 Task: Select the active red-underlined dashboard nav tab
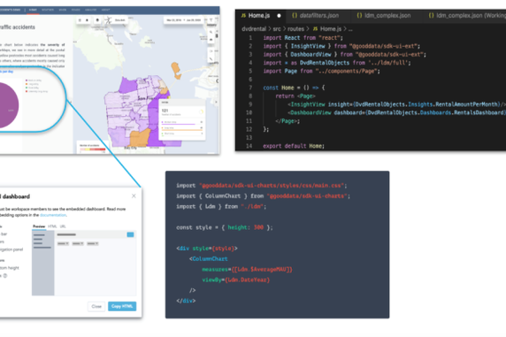[33, 10]
